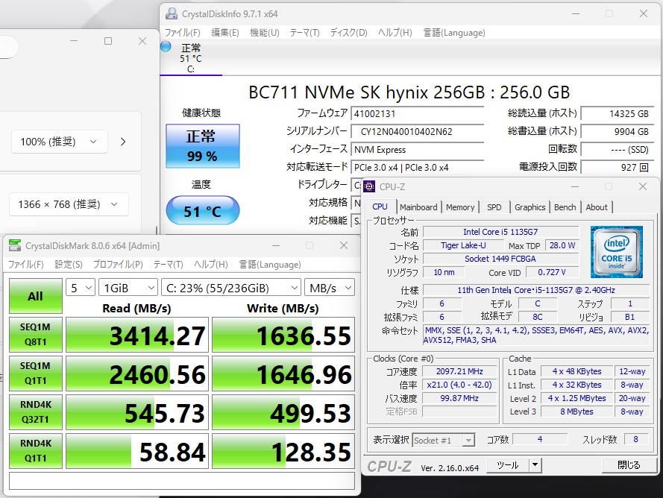This screenshot has height=498, width=663.
Task: Open the ディスク(D) menu in CrystalDiskInfo
Action: coord(348,33)
